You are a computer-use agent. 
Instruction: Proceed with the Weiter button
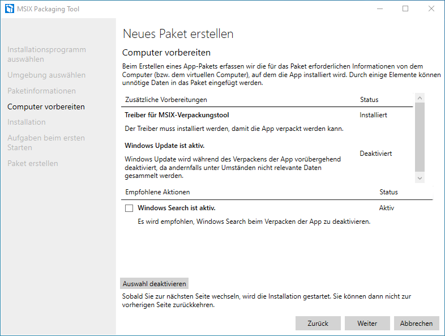(x=367, y=323)
